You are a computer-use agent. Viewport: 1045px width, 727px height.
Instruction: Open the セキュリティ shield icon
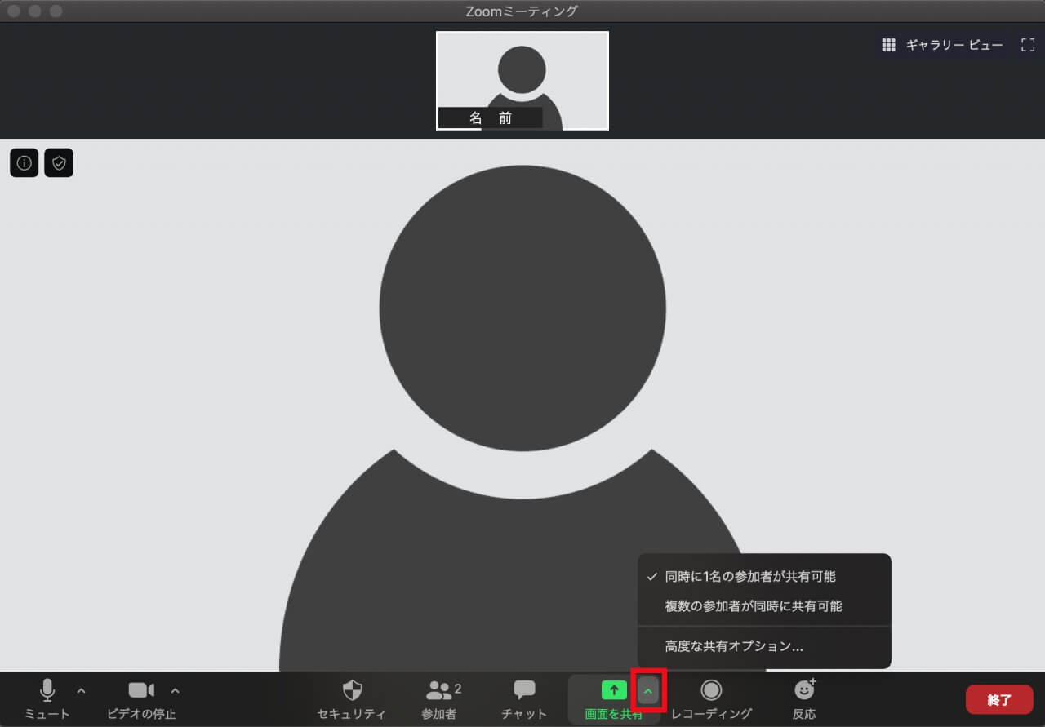tap(352, 690)
